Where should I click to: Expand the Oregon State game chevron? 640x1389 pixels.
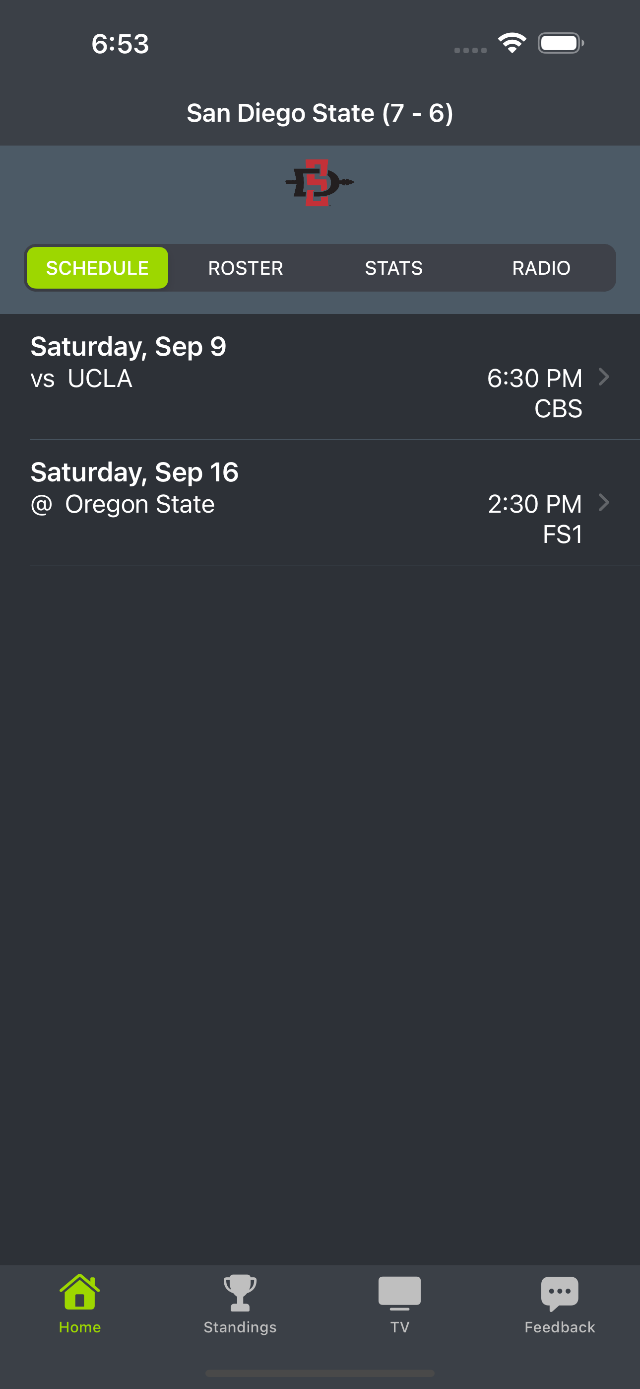(x=604, y=502)
